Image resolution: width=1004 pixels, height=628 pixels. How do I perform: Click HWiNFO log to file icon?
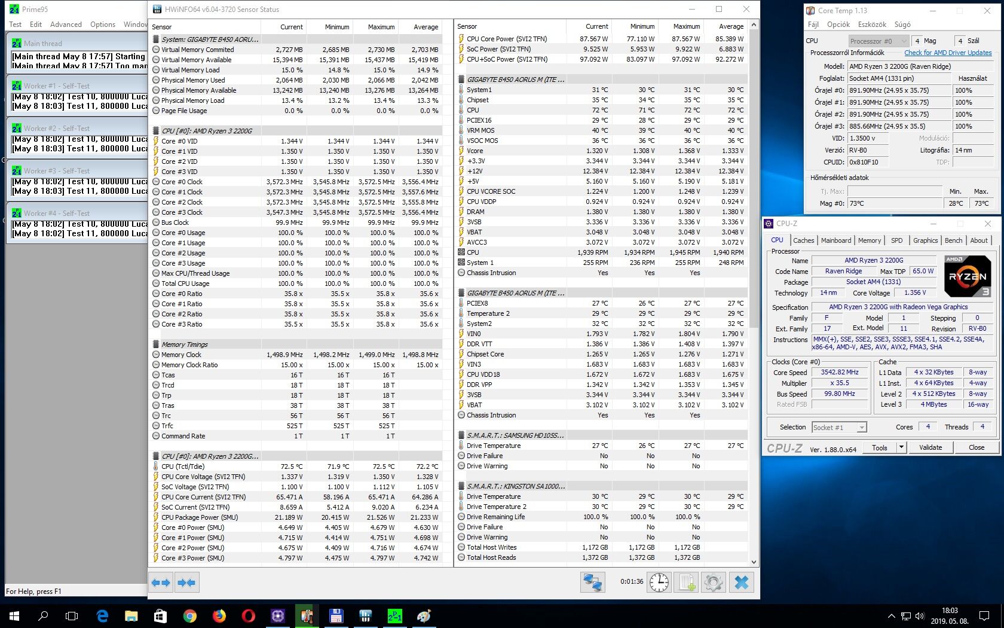(686, 582)
